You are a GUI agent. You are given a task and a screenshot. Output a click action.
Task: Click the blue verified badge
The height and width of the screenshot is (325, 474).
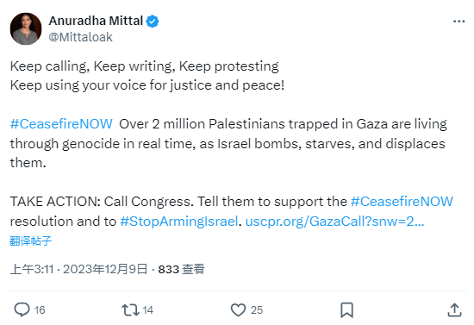[x=153, y=22]
